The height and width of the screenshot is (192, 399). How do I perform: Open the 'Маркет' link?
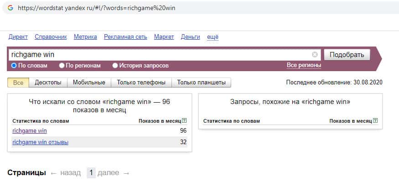164,37
